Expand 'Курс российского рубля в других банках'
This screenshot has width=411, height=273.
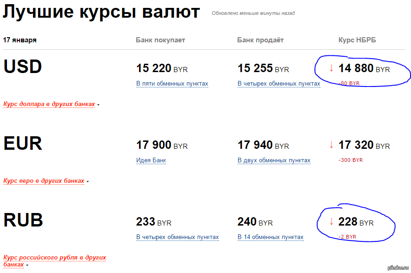54,260
